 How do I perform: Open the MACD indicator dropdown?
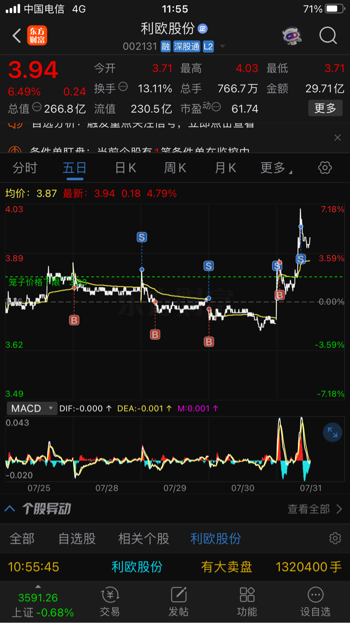click(31, 408)
